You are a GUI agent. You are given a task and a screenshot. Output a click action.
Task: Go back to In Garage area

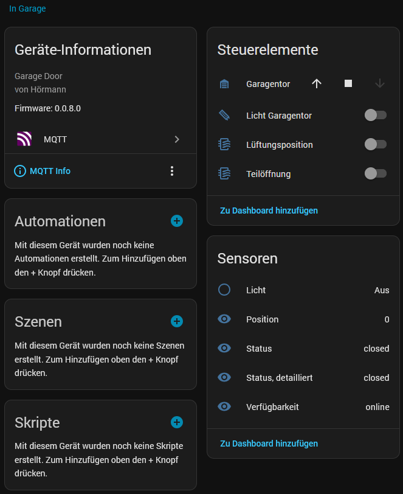[27, 9]
